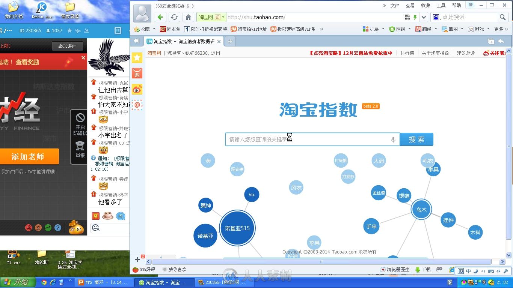The width and height of the screenshot is (513, 288).
Task: Click the orange 签 sign-in icon in YY
Action: point(38,228)
